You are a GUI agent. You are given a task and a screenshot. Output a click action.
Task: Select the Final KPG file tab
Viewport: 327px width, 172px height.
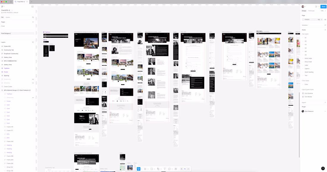[21, 2]
